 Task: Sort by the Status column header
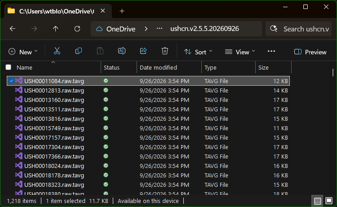coord(111,68)
